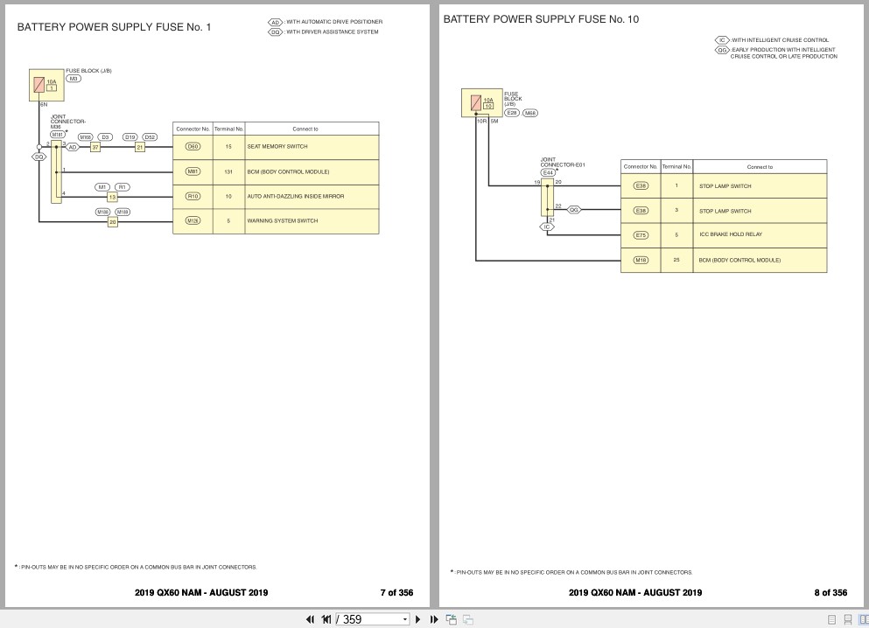
Task: Select the AUTO ANTI-DAZZLING INSIDE MIRROR cell
Action: [x=312, y=197]
